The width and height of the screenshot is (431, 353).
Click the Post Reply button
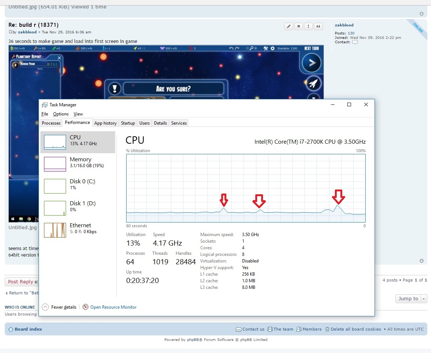tap(22, 282)
